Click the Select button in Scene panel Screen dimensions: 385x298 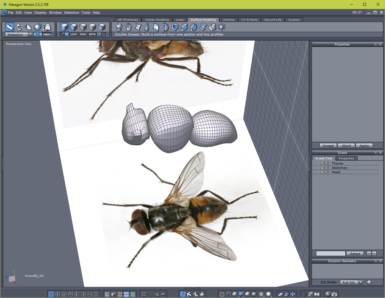(x=355, y=254)
